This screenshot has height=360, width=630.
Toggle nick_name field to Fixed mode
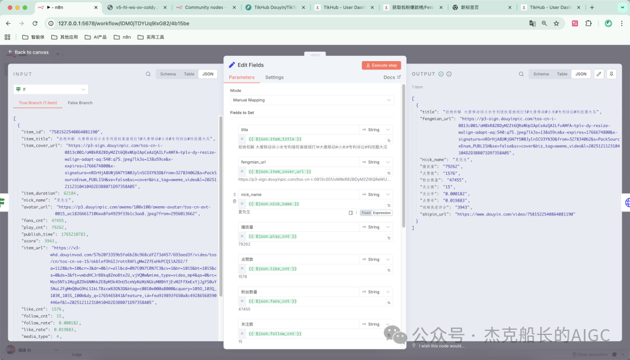[366, 213]
